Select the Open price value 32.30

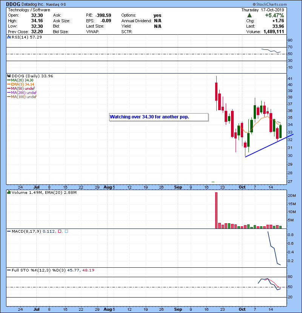point(37,15)
